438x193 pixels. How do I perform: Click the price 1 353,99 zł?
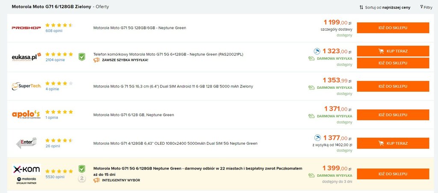coord(337,81)
